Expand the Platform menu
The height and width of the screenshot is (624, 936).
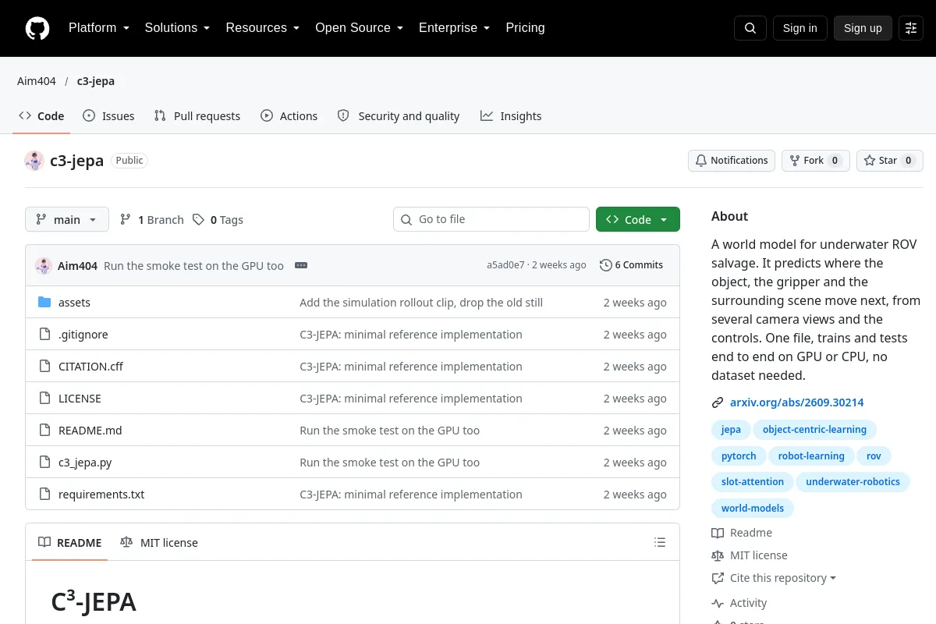point(99,28)
